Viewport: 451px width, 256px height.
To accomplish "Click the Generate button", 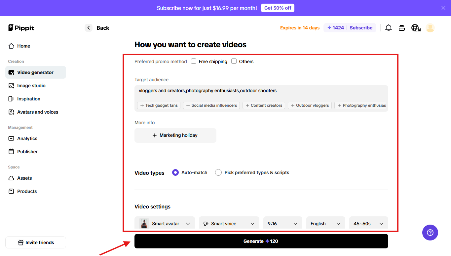I will pos(261,241).
